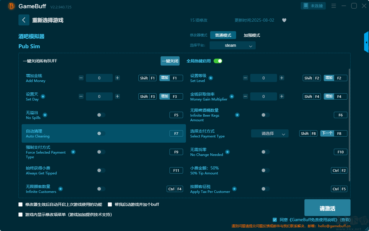Click star icon beside Infinite Beer Kegs
The height and width of the screenshot is (231, 369).
click(237, 115)
